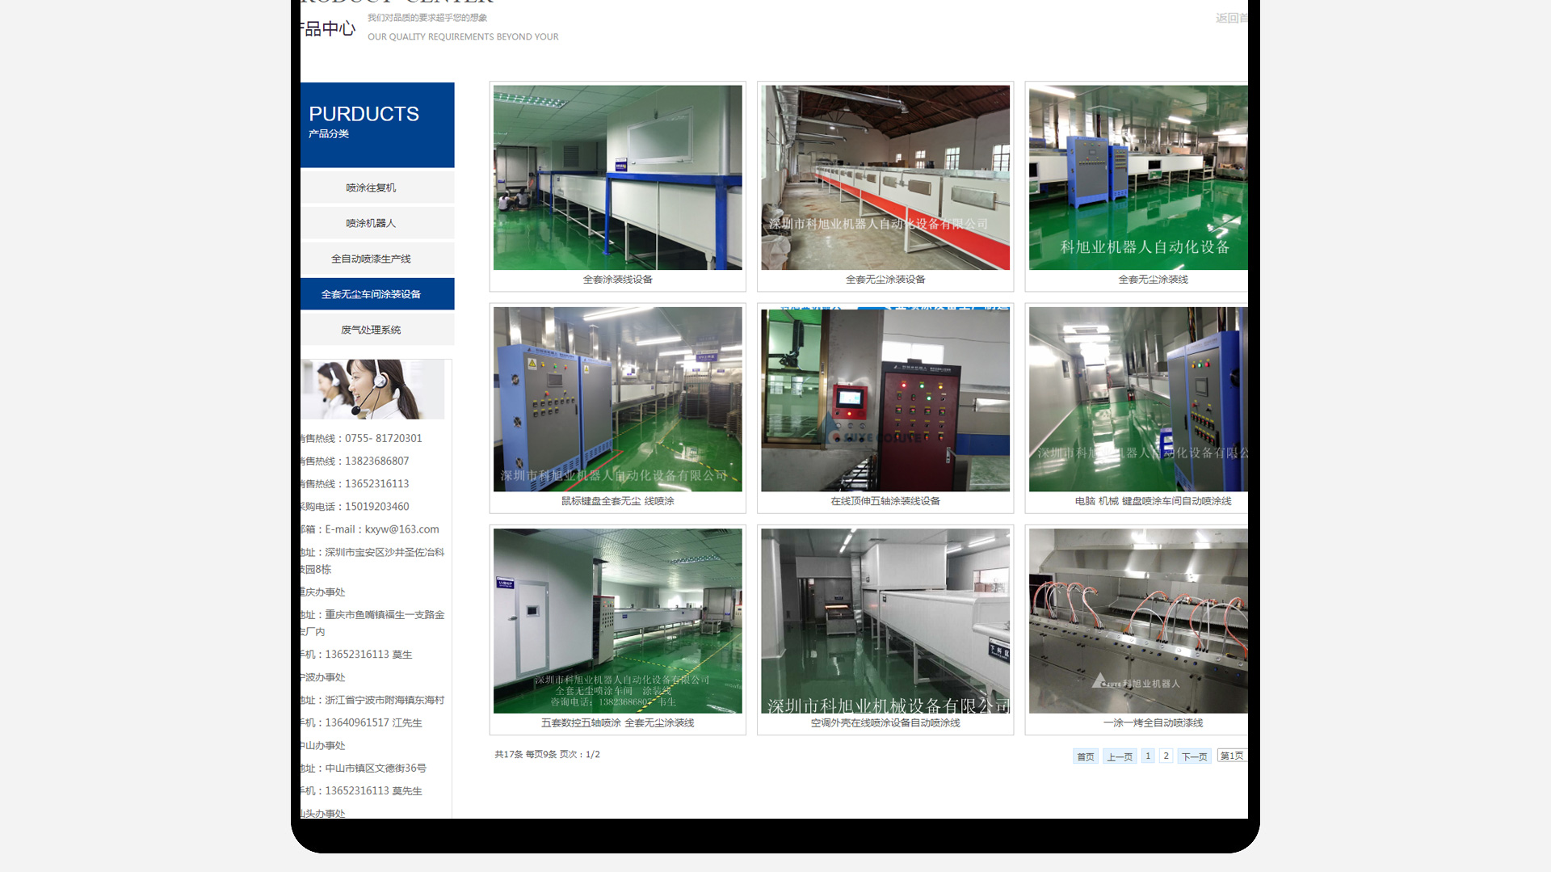Open the 全套涂装线设备 product thumbnail

point(617,178)
